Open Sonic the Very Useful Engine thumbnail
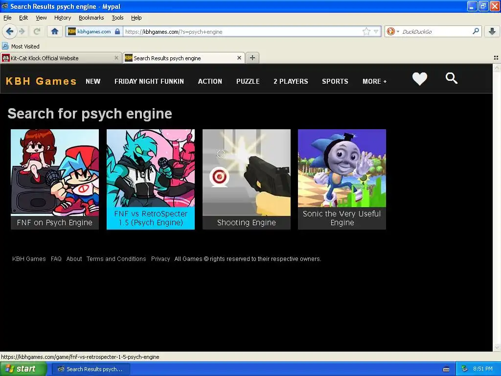Screen dimensions: 501x376 (342, 179)
